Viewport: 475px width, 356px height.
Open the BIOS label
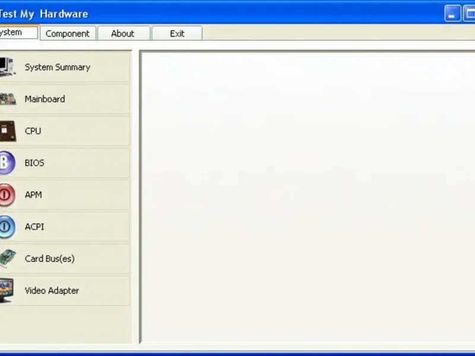tap(34, 163)
